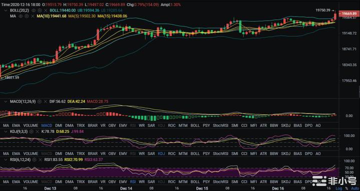The image size is (360, 191).
Task: Select SAR in row below KDJ chart
Action: click(151, 153)
